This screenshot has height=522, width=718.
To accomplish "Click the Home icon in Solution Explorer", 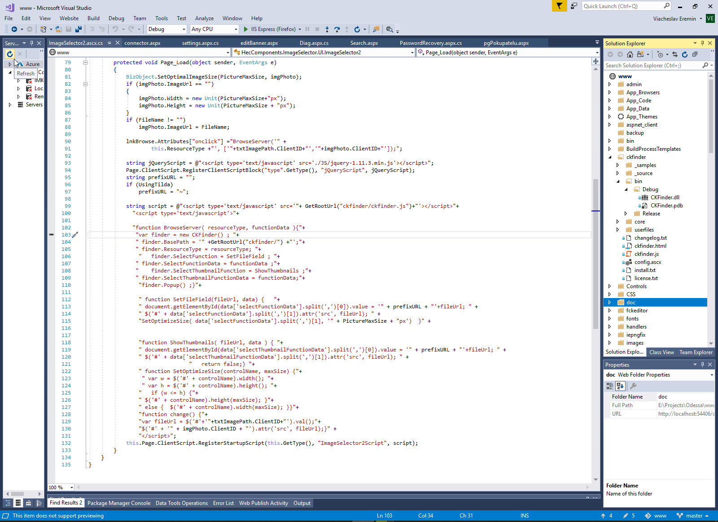I will pyautogui.click(x=630, y=54).
